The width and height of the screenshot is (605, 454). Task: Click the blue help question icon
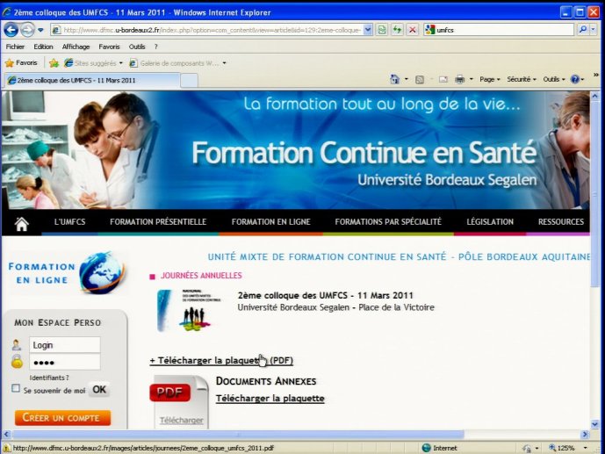[575, 79]
